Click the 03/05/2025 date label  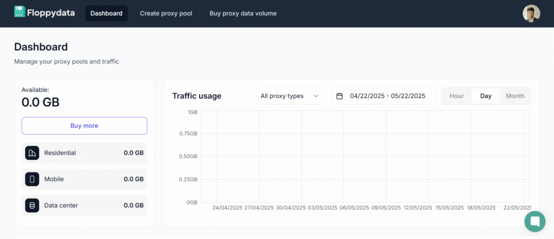(322, 208)
